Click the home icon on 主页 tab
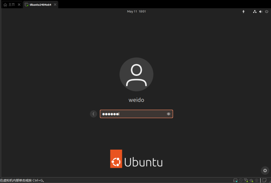The image size is (271, 183). (x=5, y=5)
